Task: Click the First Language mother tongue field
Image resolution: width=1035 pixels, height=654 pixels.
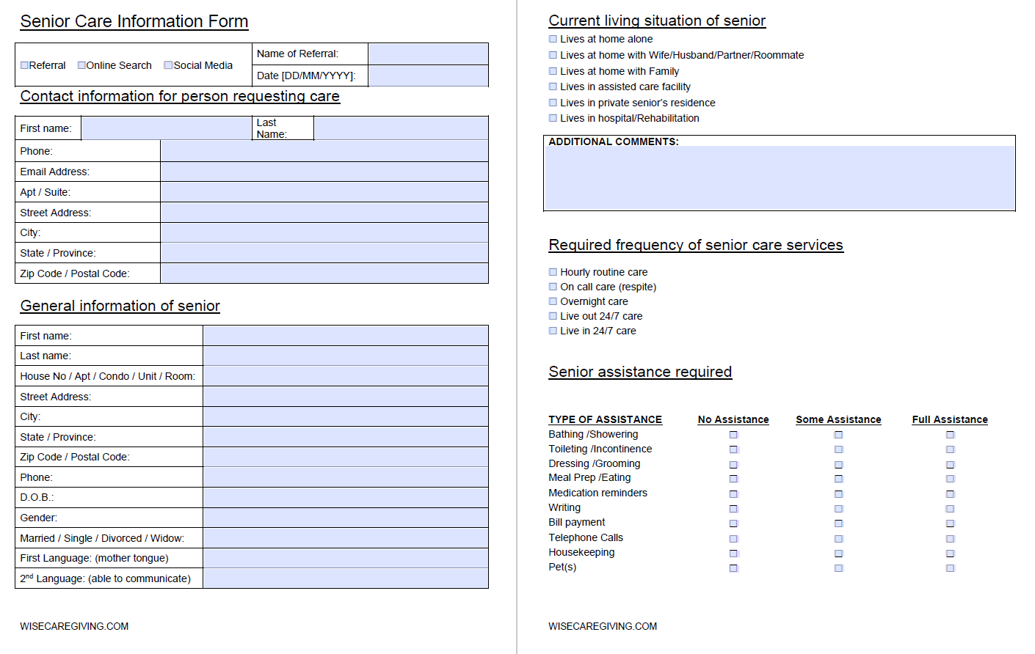Action: [x=345, y=558]
